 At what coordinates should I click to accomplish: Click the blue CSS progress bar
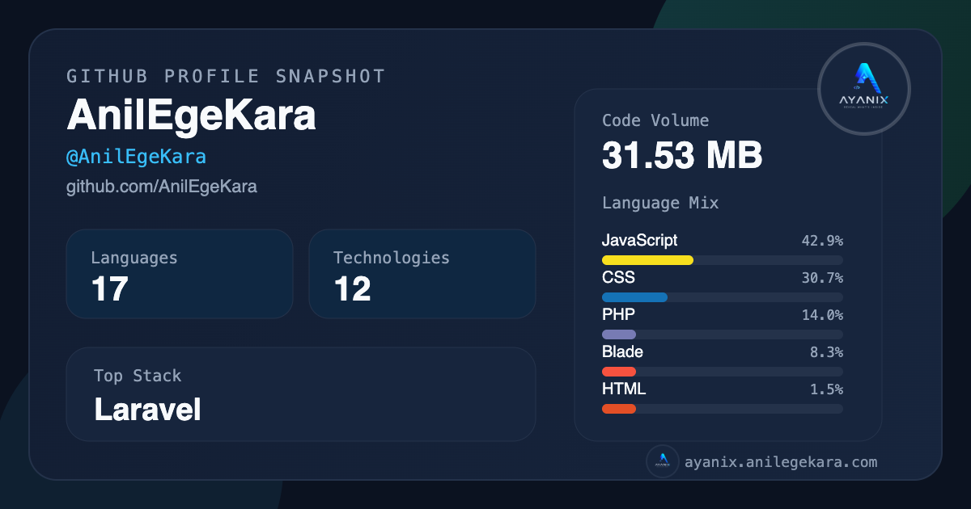click(x=635, y=297)
